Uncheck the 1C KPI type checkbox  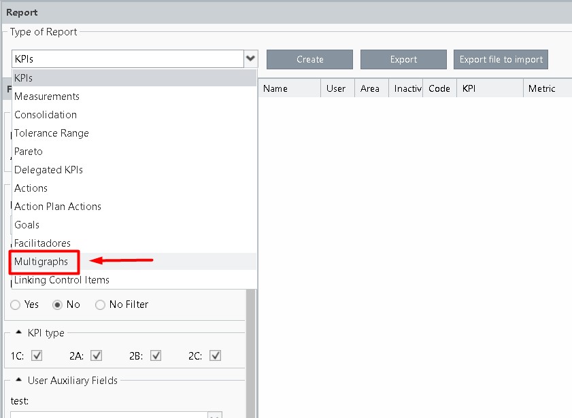(x=37, y=355)
